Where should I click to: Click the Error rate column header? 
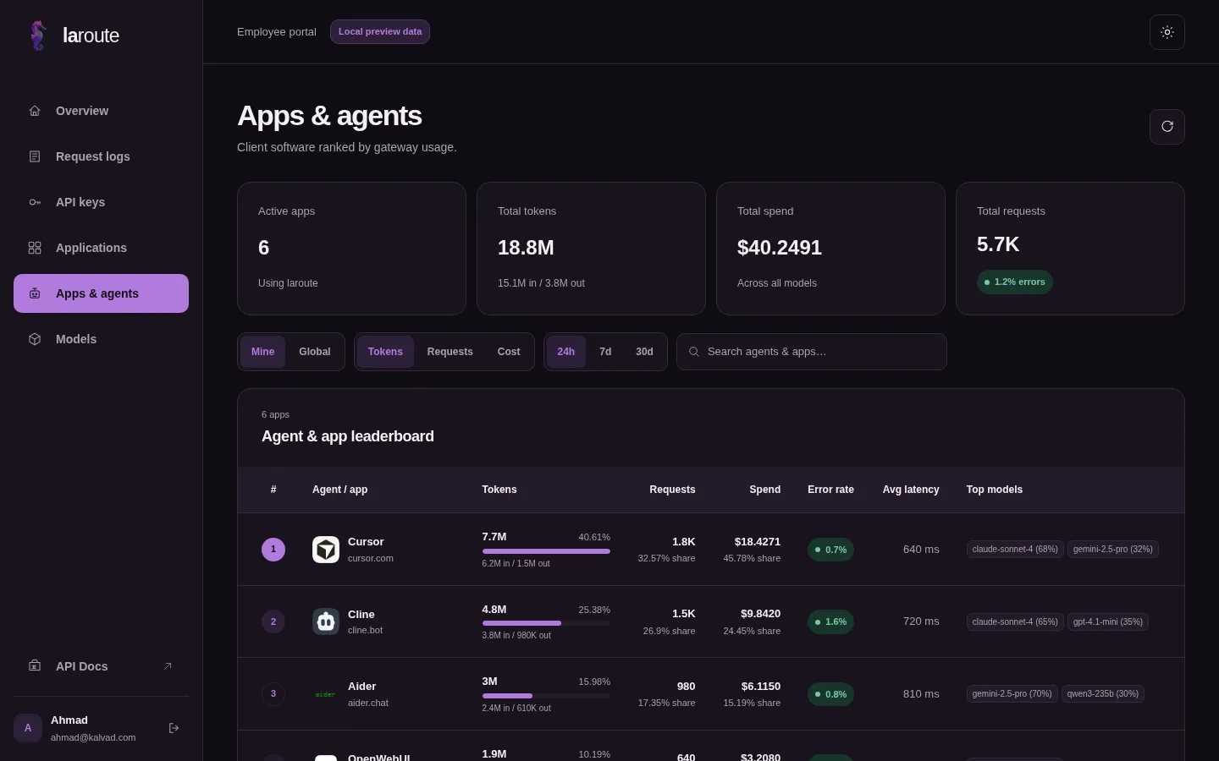(x=830, y=490)
